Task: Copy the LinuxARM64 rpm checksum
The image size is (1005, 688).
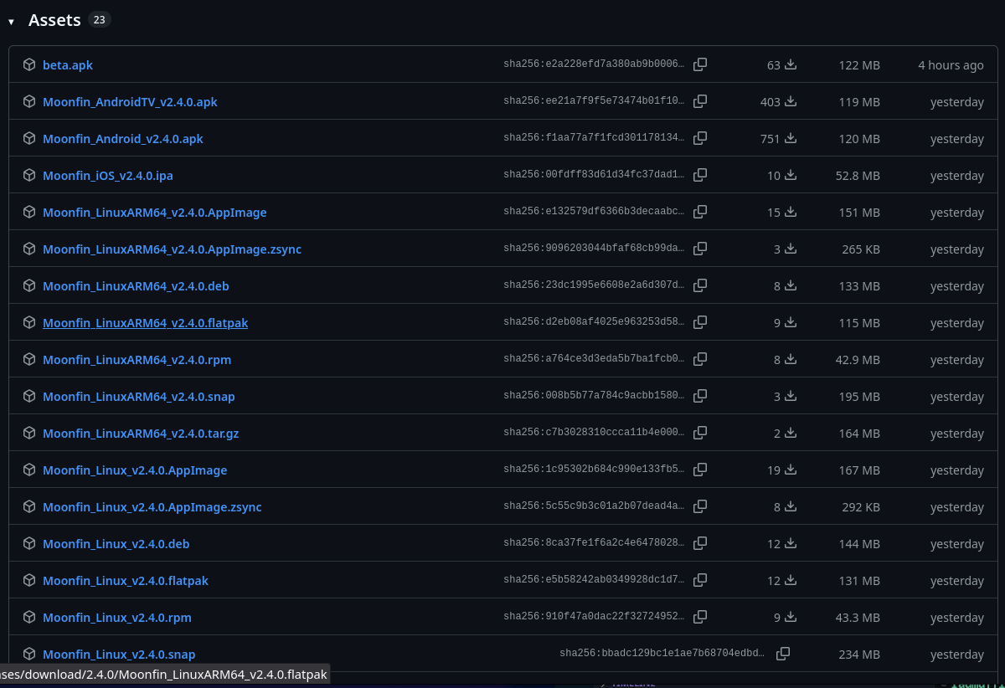Action: (x=700, y=359)
